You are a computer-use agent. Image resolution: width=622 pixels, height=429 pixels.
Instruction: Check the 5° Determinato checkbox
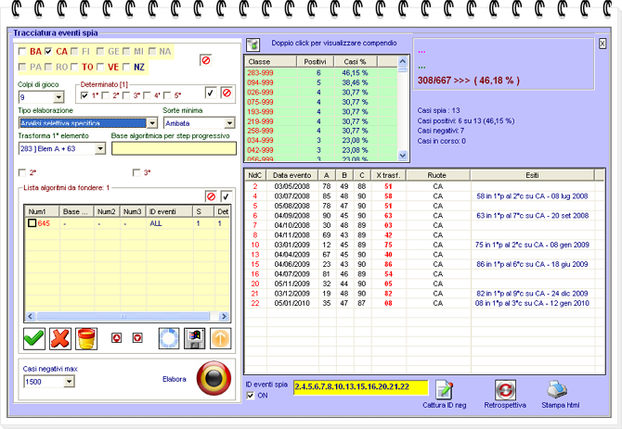(x=167, y=95)
